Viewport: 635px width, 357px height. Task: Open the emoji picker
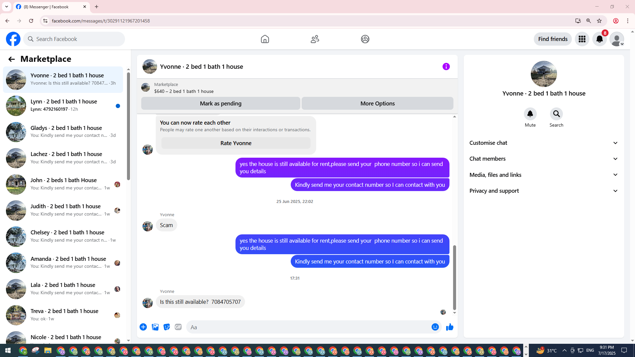pos(435,327)
